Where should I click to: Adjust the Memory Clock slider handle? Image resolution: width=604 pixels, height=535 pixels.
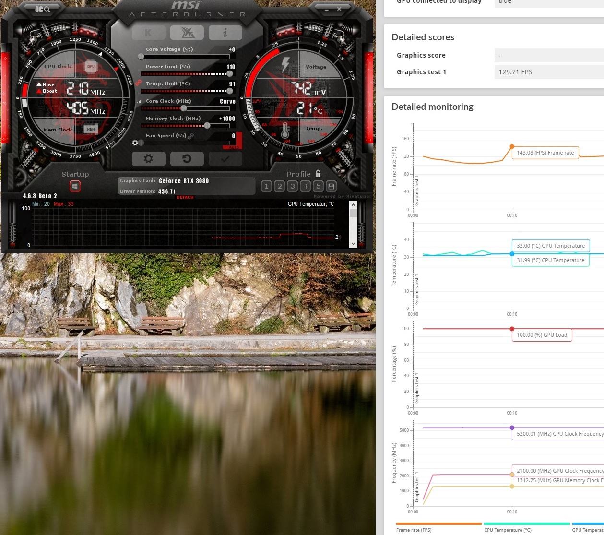[x=207, y=125]
